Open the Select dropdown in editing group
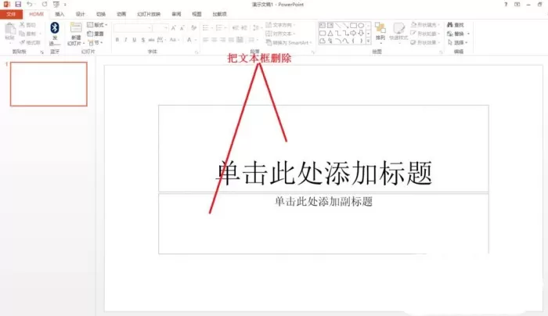Viewport: 548px width, 316px height. tap(458, 42)
